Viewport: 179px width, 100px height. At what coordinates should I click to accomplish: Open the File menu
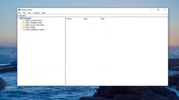tap(20, 13)
